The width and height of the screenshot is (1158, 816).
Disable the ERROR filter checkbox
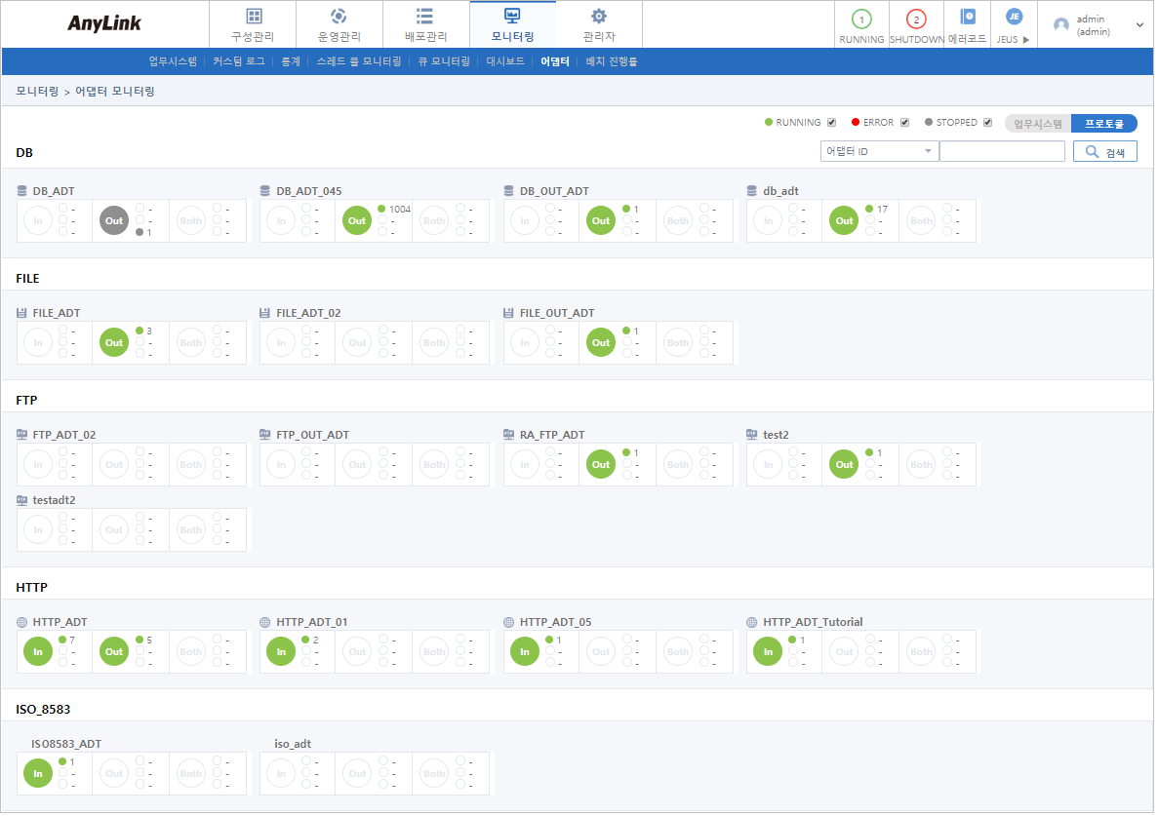tap(903, 122)
